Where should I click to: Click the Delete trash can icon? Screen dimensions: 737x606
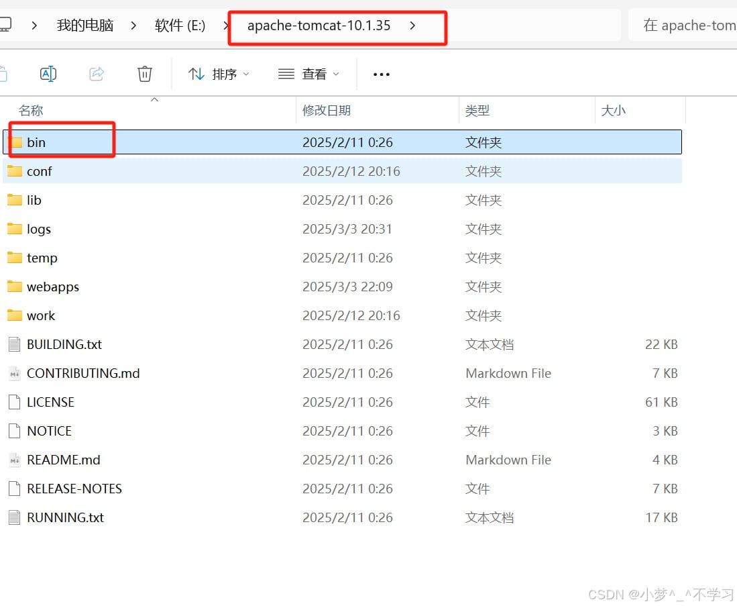tap(145, 74)
